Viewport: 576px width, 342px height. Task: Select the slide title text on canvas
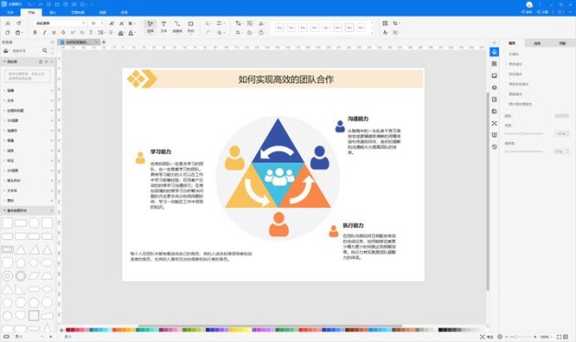click(x=286, y=79)
